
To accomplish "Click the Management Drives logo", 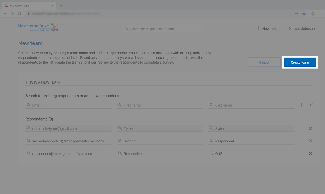I will tap(38, 28).
